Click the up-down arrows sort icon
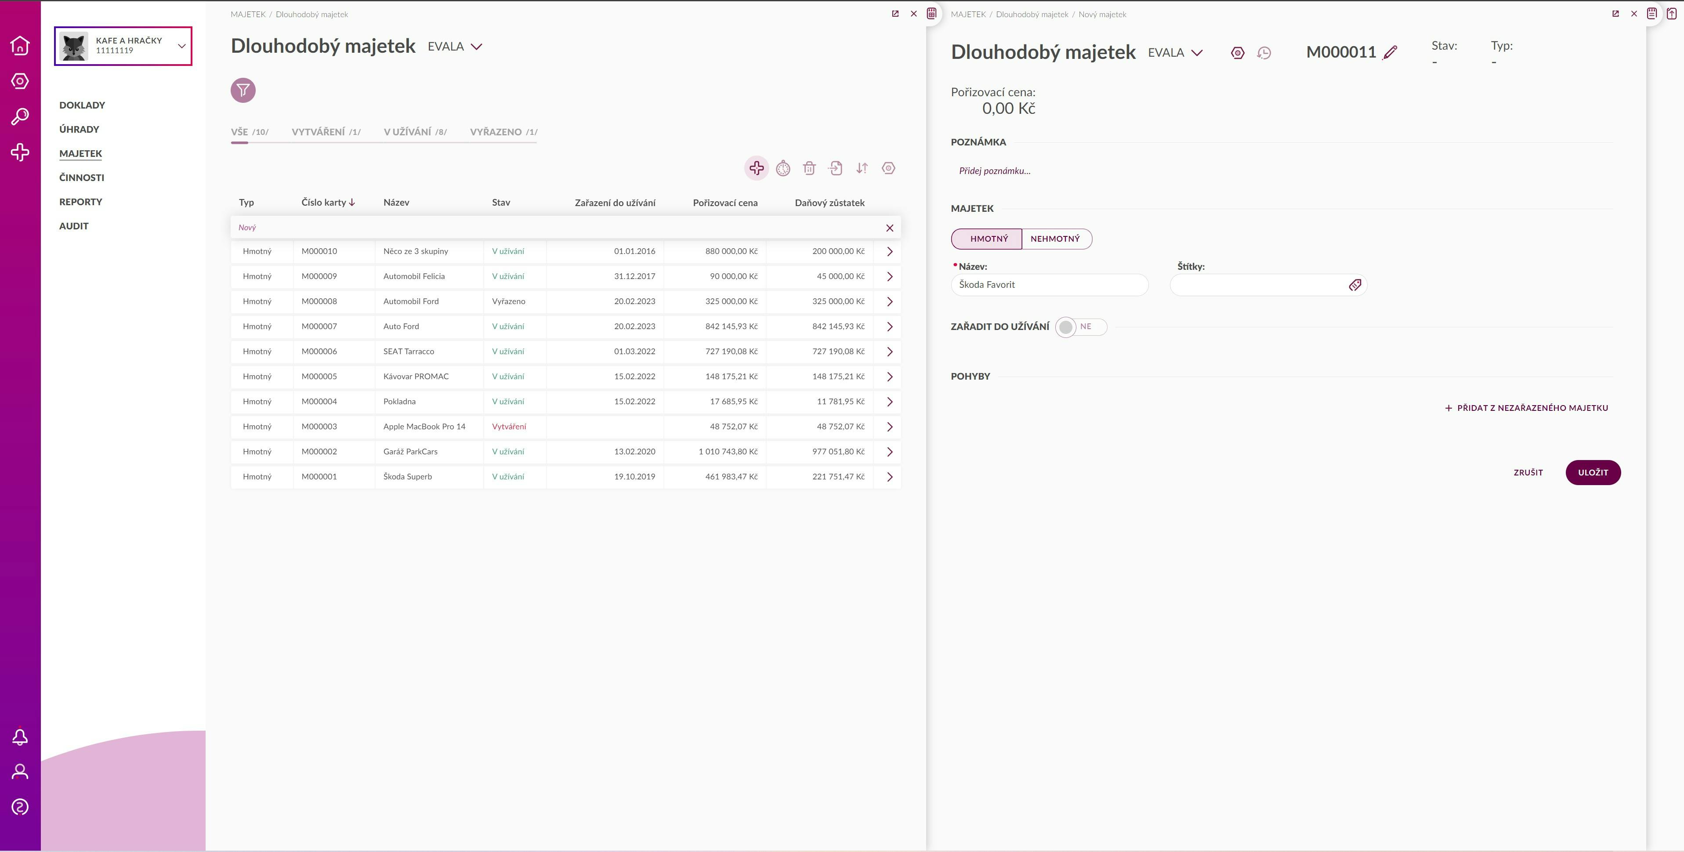This screenshot has height=852, width=1684. coord(862,168)
